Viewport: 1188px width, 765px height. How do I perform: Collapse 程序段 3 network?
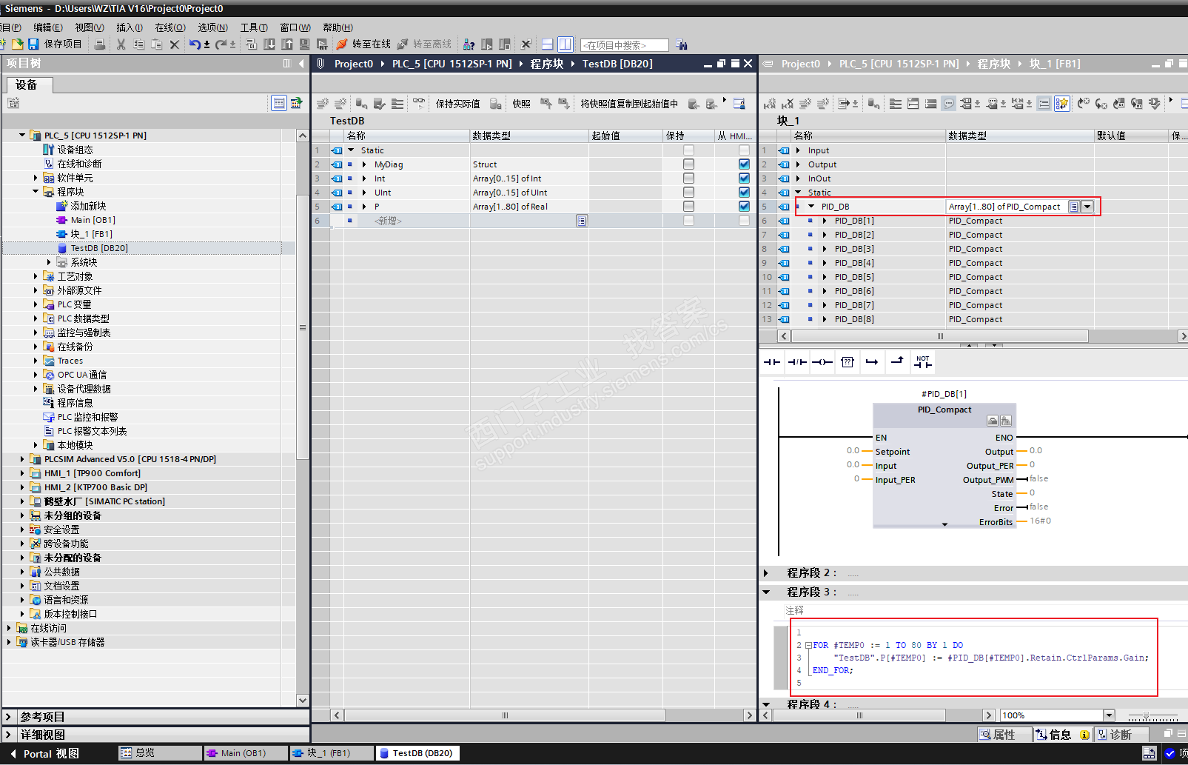pos(766,592)
